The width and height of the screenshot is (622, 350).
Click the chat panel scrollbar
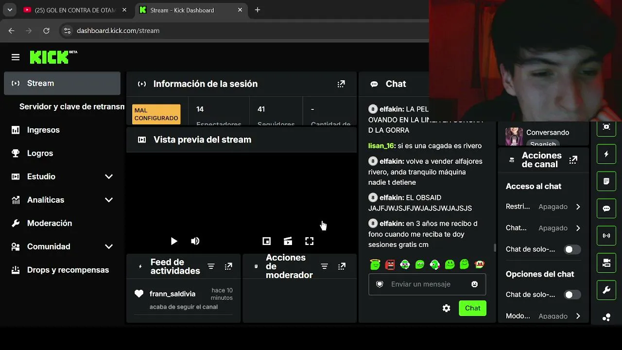(x=495, y=248)
